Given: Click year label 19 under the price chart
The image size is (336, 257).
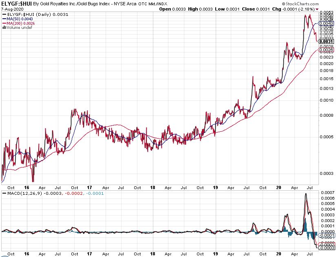Looking at the screenshot, I should (x=215, y=187).
